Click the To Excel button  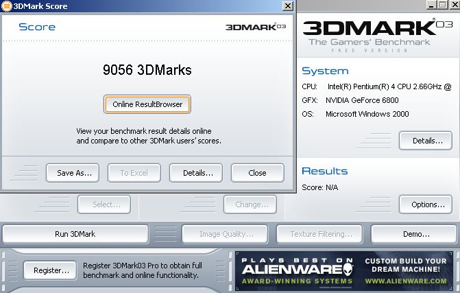(x=134, y=173)
